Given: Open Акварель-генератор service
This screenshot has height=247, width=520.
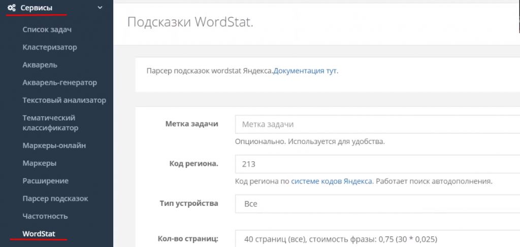Looking at the screenshot, I should [x=60, y=82].
